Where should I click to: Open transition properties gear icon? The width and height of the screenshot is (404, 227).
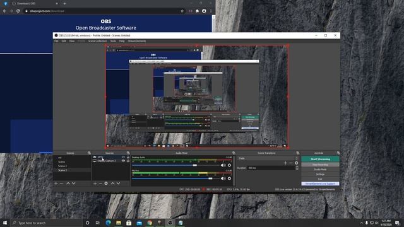296,163
